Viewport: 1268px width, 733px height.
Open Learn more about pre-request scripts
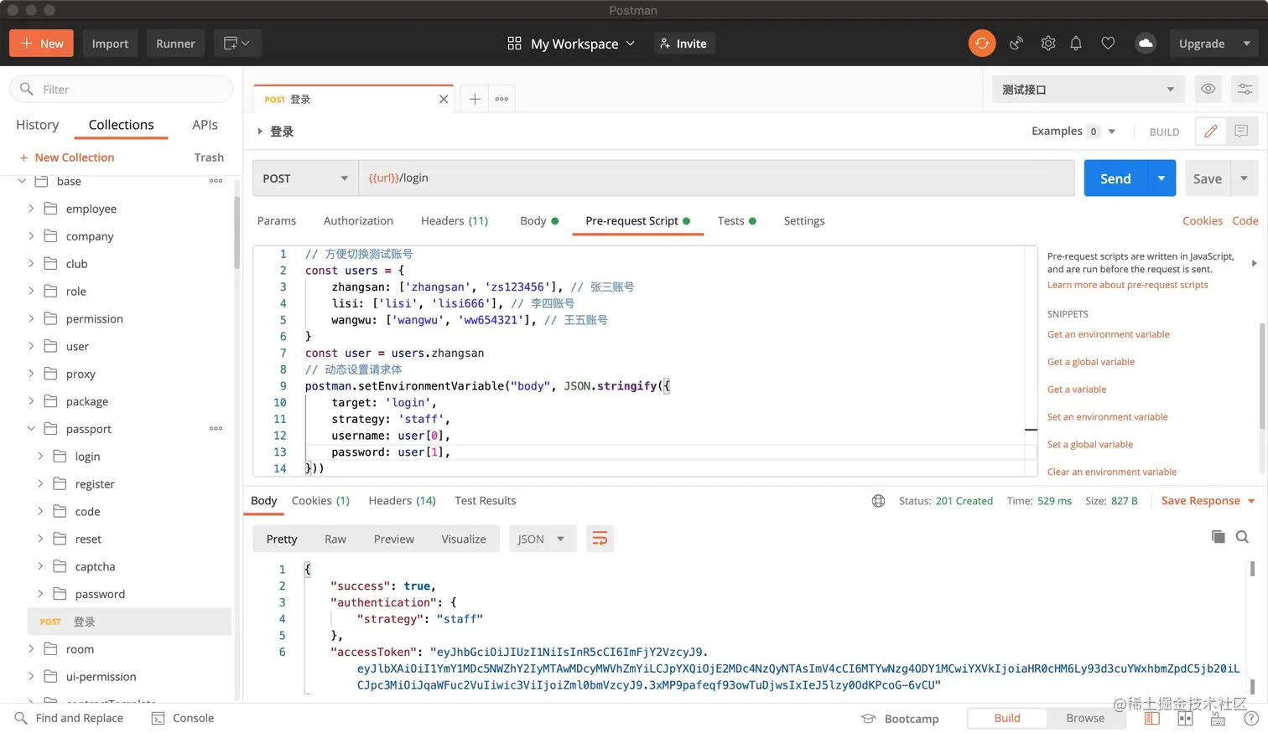[x=1127, y=285]
